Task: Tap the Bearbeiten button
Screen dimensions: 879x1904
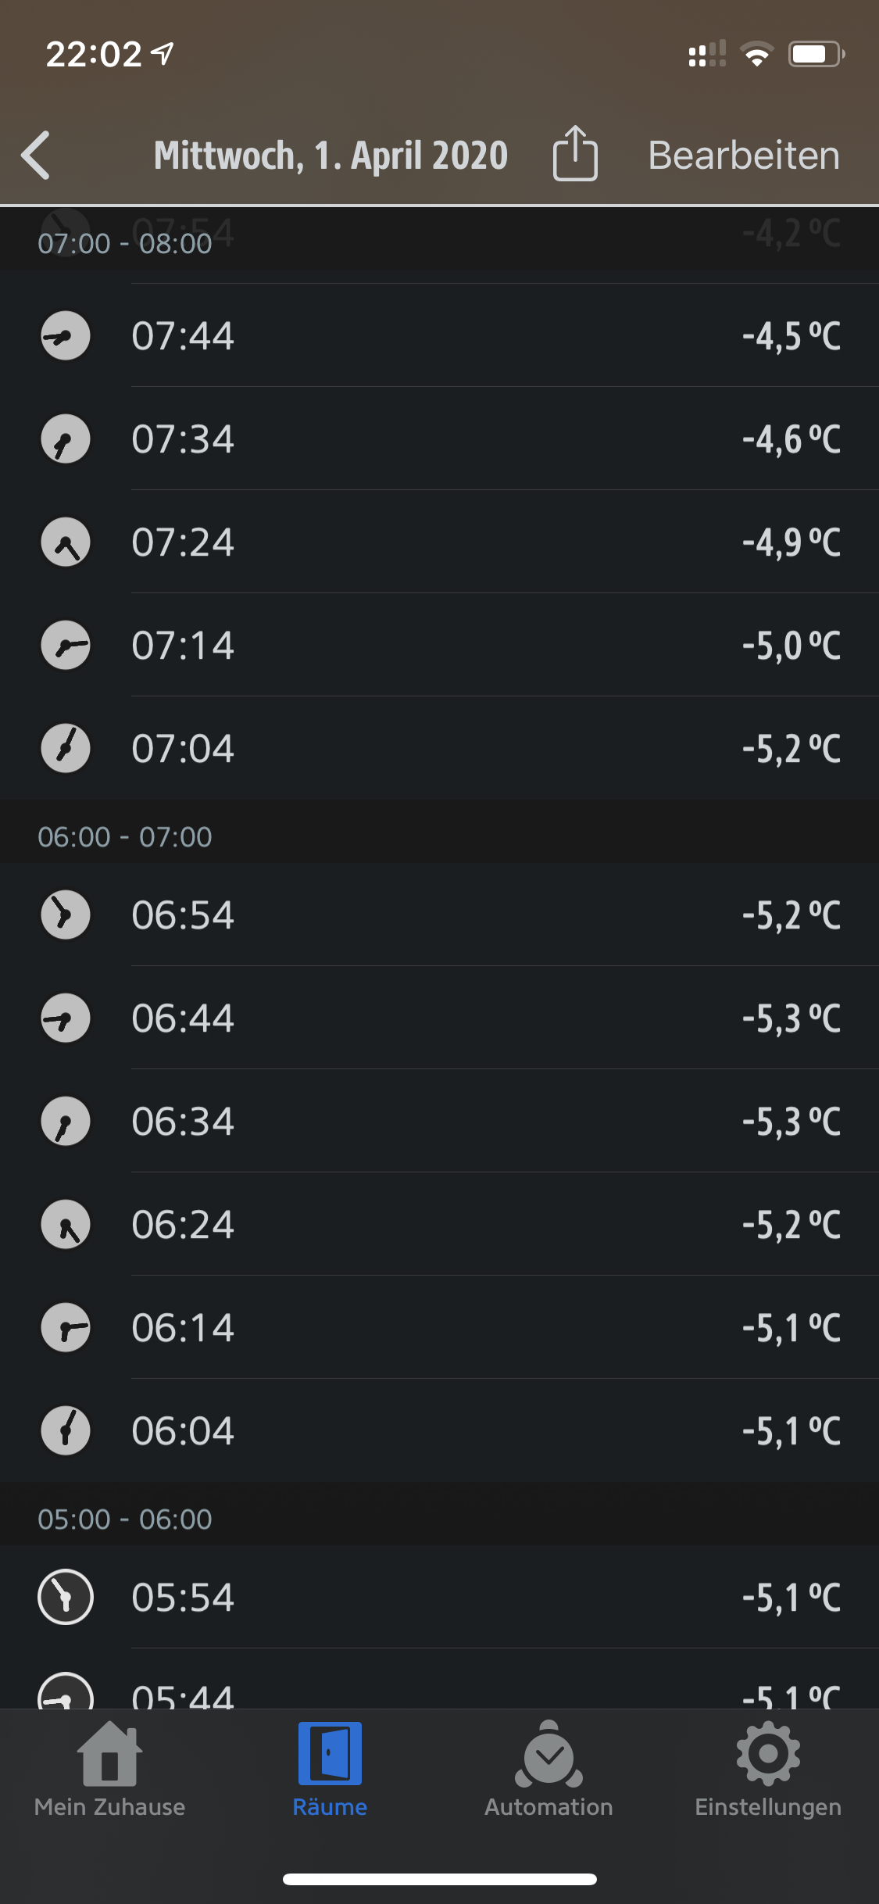Action: 744,155
